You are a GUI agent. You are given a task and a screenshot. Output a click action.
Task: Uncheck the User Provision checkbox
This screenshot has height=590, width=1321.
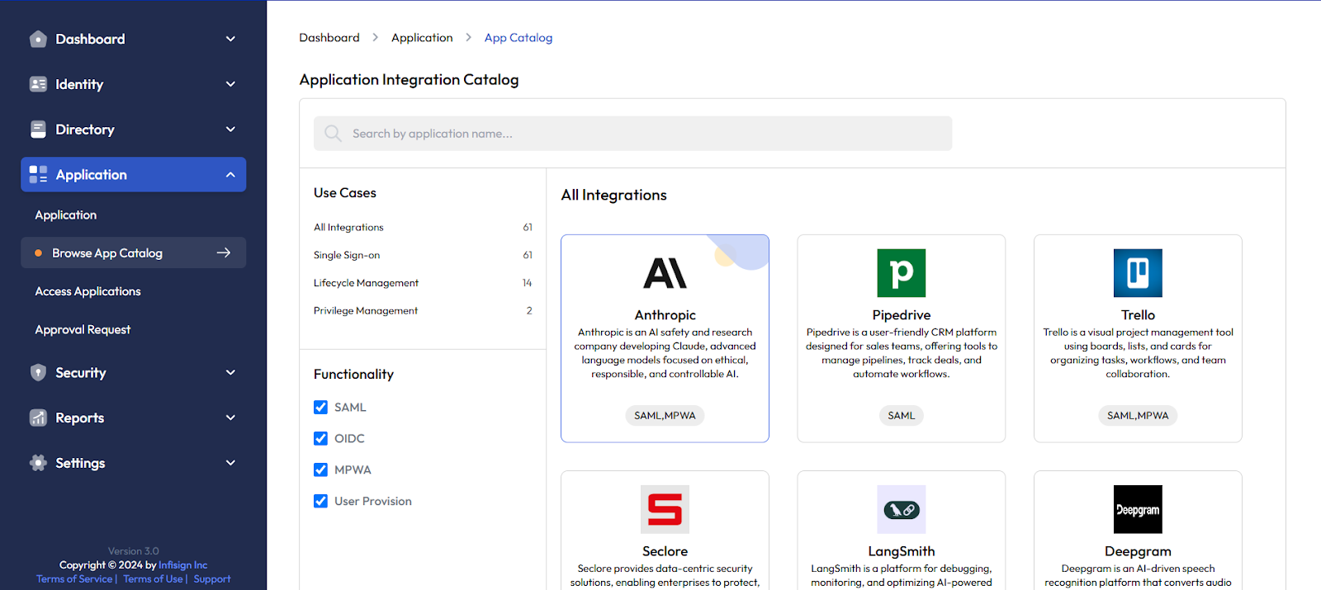[320, 501]
